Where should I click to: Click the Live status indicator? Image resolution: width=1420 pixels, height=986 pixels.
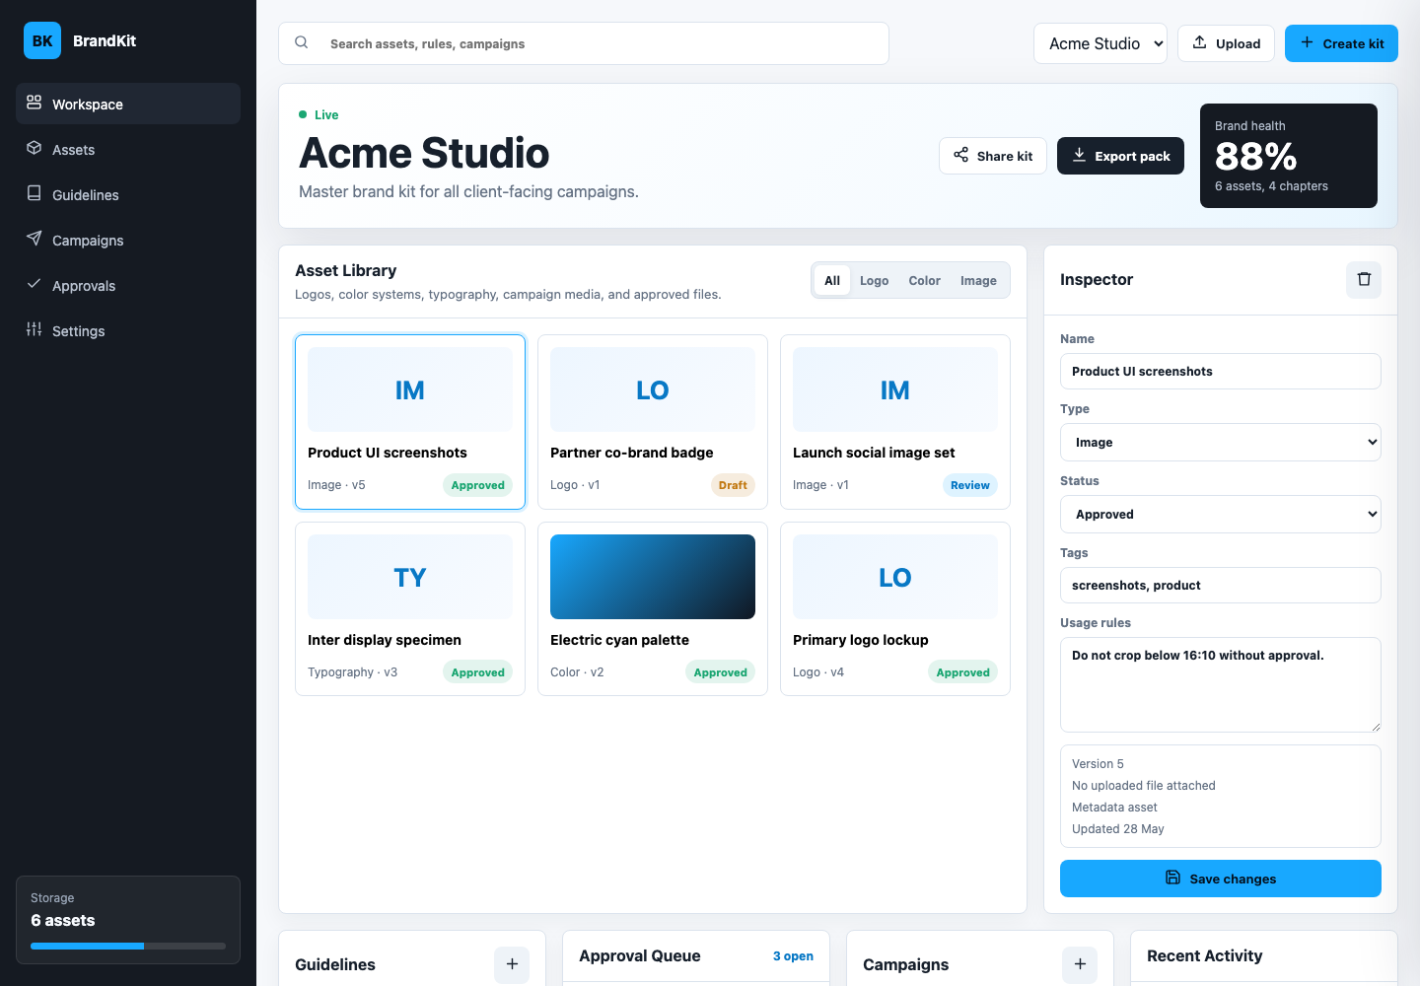(319, 114)
